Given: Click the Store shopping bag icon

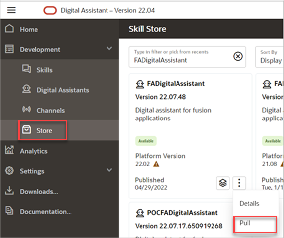Looking at the screenshot, I should [27, 129].
